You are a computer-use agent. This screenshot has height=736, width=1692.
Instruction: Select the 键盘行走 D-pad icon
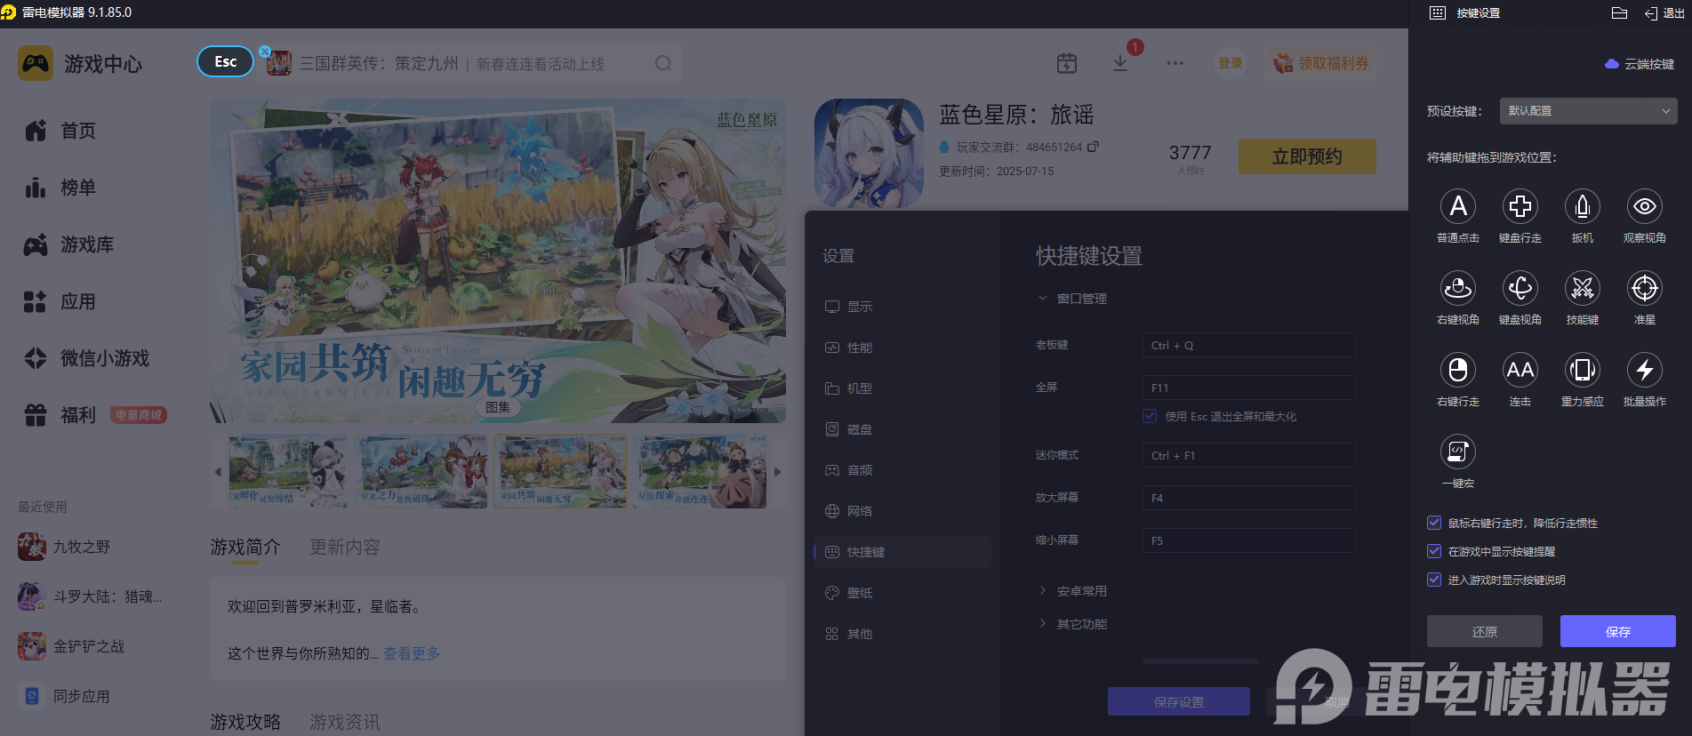tap(1520, 206)
